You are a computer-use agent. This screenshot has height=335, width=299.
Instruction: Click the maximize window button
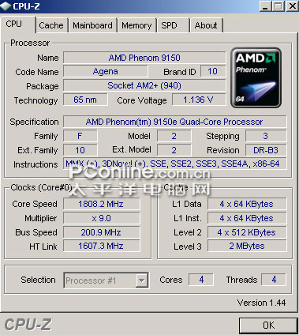(278, 6)
